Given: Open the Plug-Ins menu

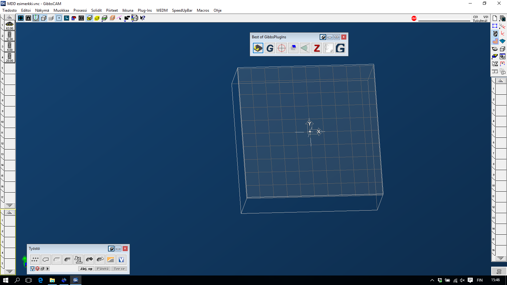Looking at the screenshot, I should tap(145, 10).
